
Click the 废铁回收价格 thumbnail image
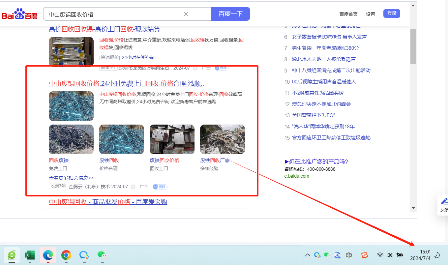pos(172,139)
